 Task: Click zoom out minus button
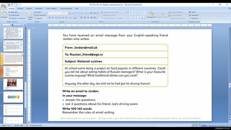(208, 125)
